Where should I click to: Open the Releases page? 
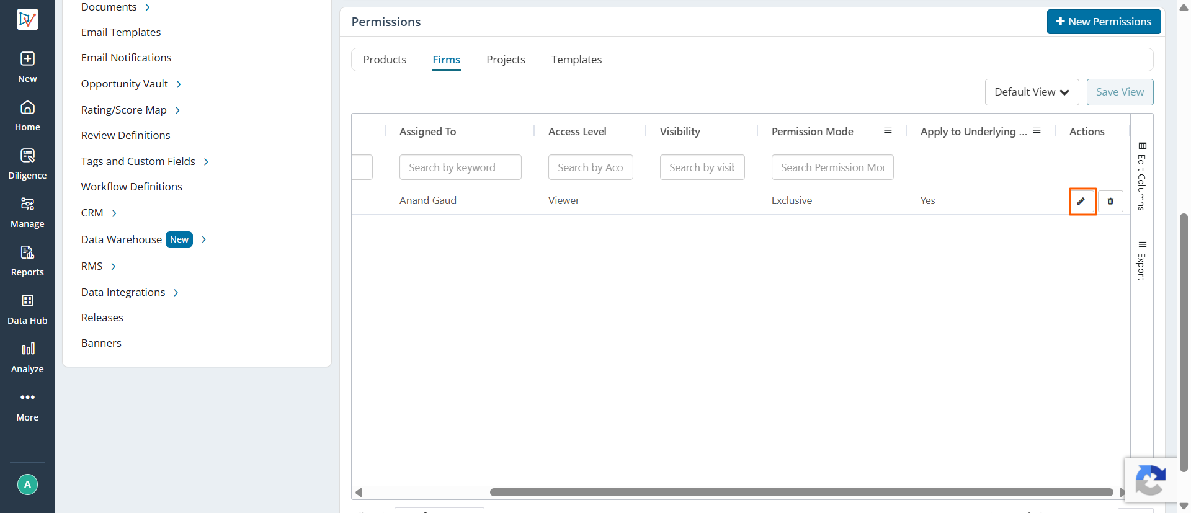102,318
